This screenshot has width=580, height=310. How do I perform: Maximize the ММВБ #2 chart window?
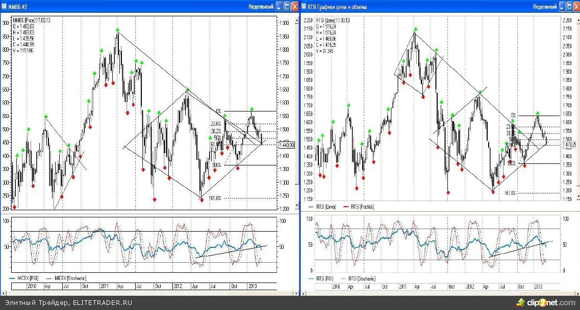pos(287,7)
